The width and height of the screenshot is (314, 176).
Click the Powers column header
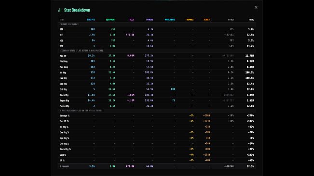point(150,20)
